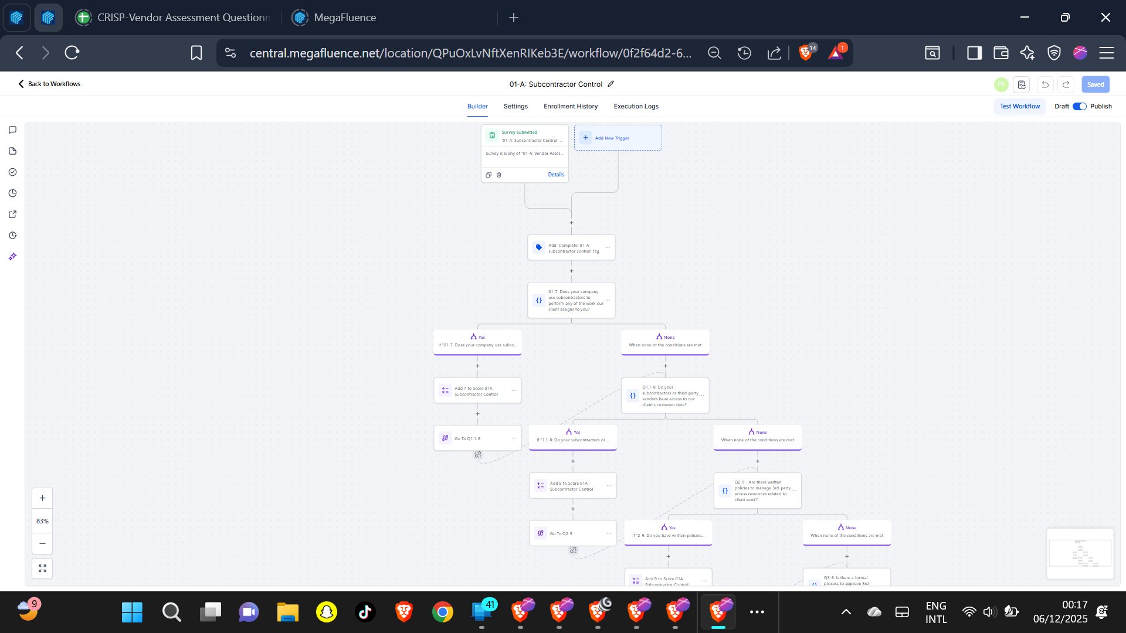Open the Brave Shields lion icon
This screenshot has width=1126, height=633.
click(x=805, y=53)
